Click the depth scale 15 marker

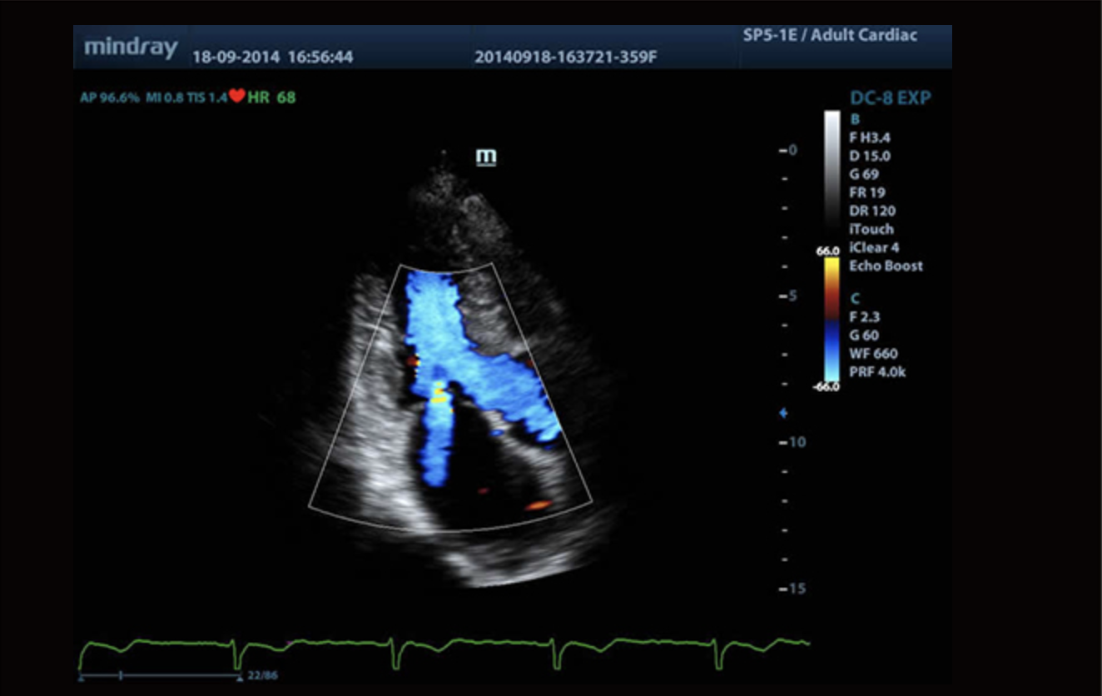(x=792, y=589)
